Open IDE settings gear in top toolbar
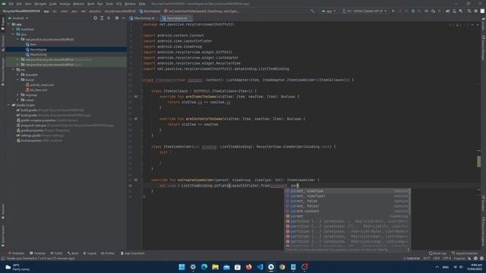The image size is (486, 273). [476, 11]
